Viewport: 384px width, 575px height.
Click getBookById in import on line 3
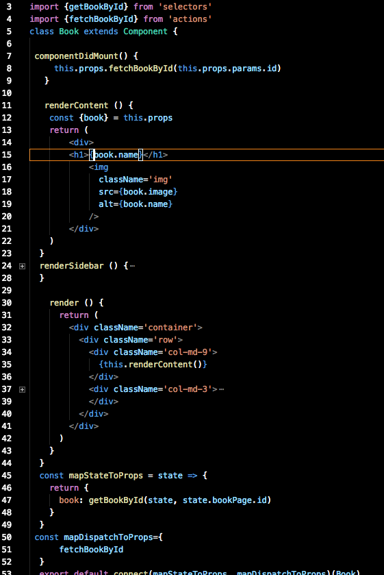coord(97,7)
